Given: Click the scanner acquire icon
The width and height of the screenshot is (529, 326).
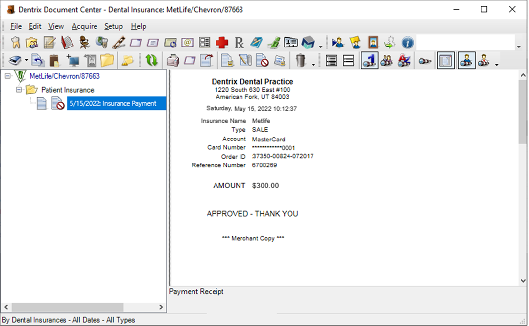Looking at the screenshot, I should coord(15,61).
